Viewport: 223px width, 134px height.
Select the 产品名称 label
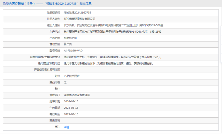coord(55,38)
